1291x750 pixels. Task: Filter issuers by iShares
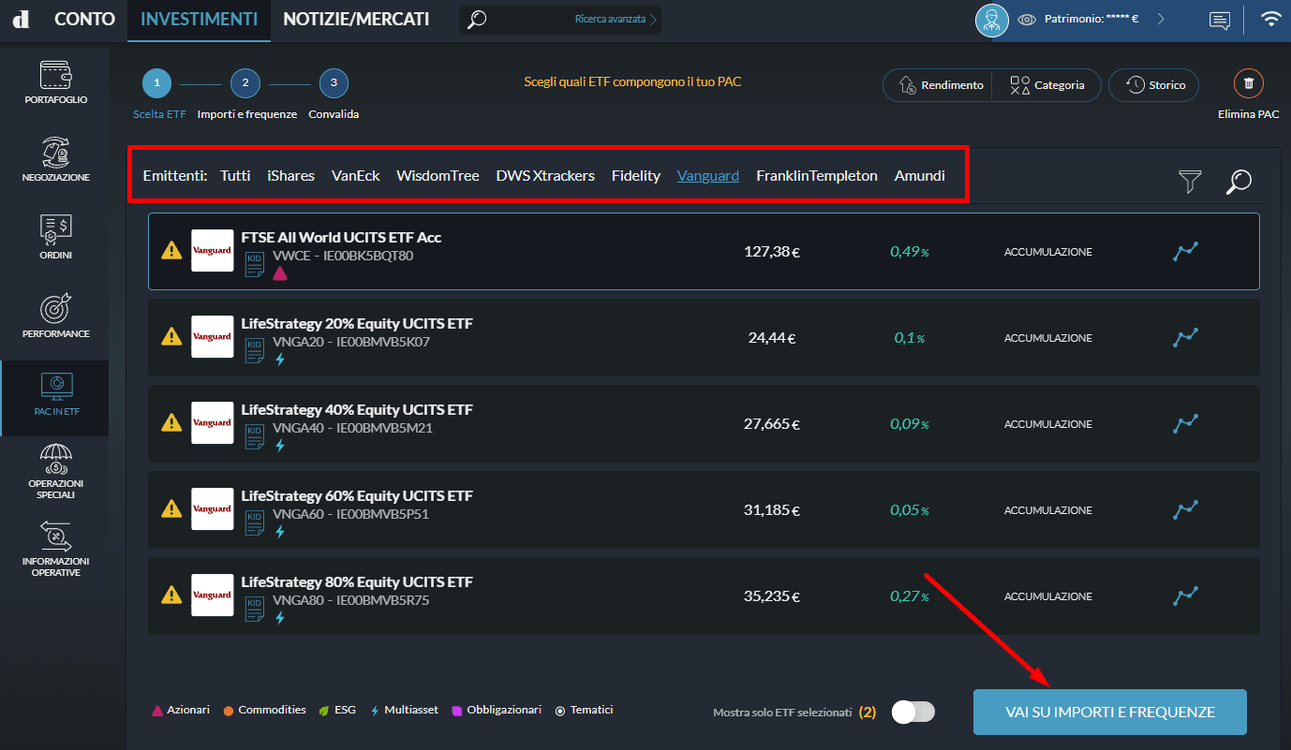click(x=290, y=175)
